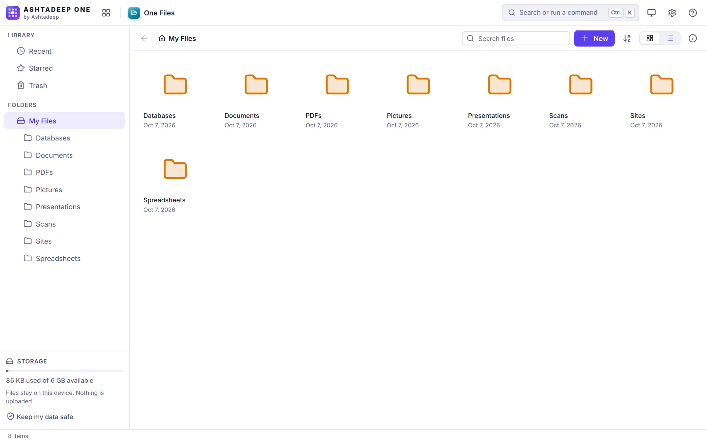The height and width of the screenshot is (442, 707).
Task: Select the PDFs folder icon in grid
Action: 337,84
